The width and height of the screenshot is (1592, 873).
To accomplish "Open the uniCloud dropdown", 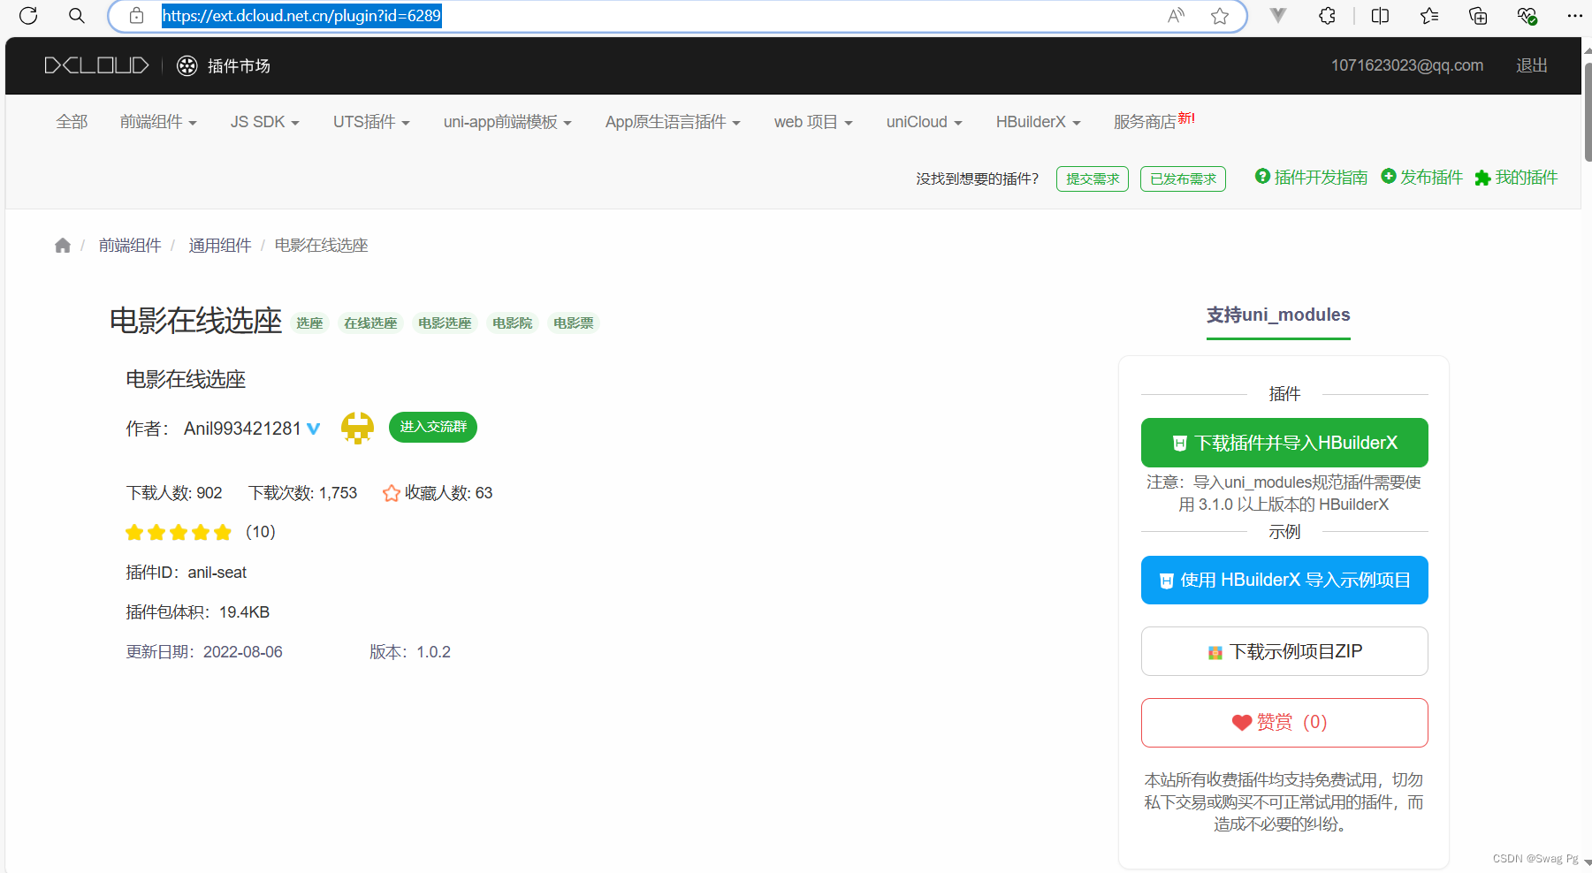I will point(924,122).
